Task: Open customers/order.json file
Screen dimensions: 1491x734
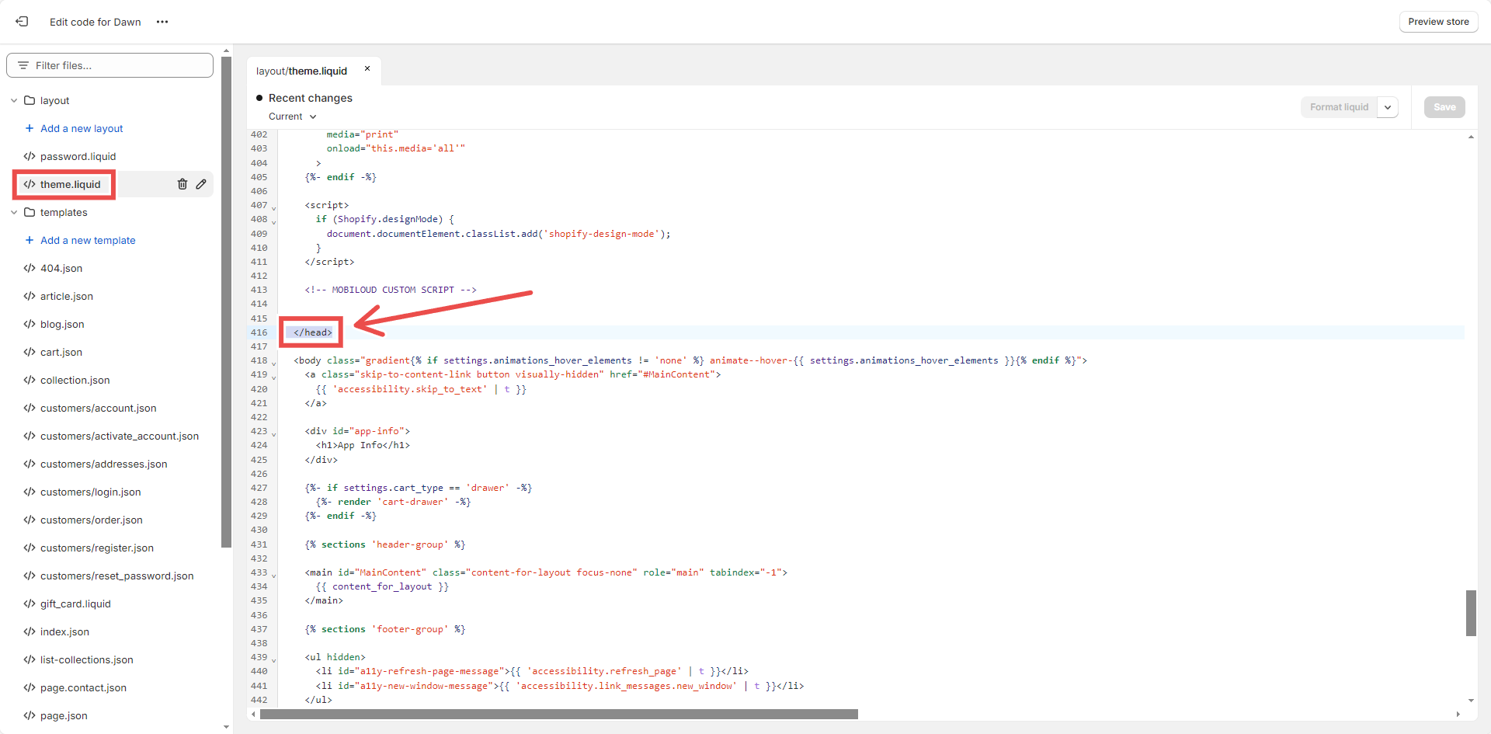Action: [92, 520]
